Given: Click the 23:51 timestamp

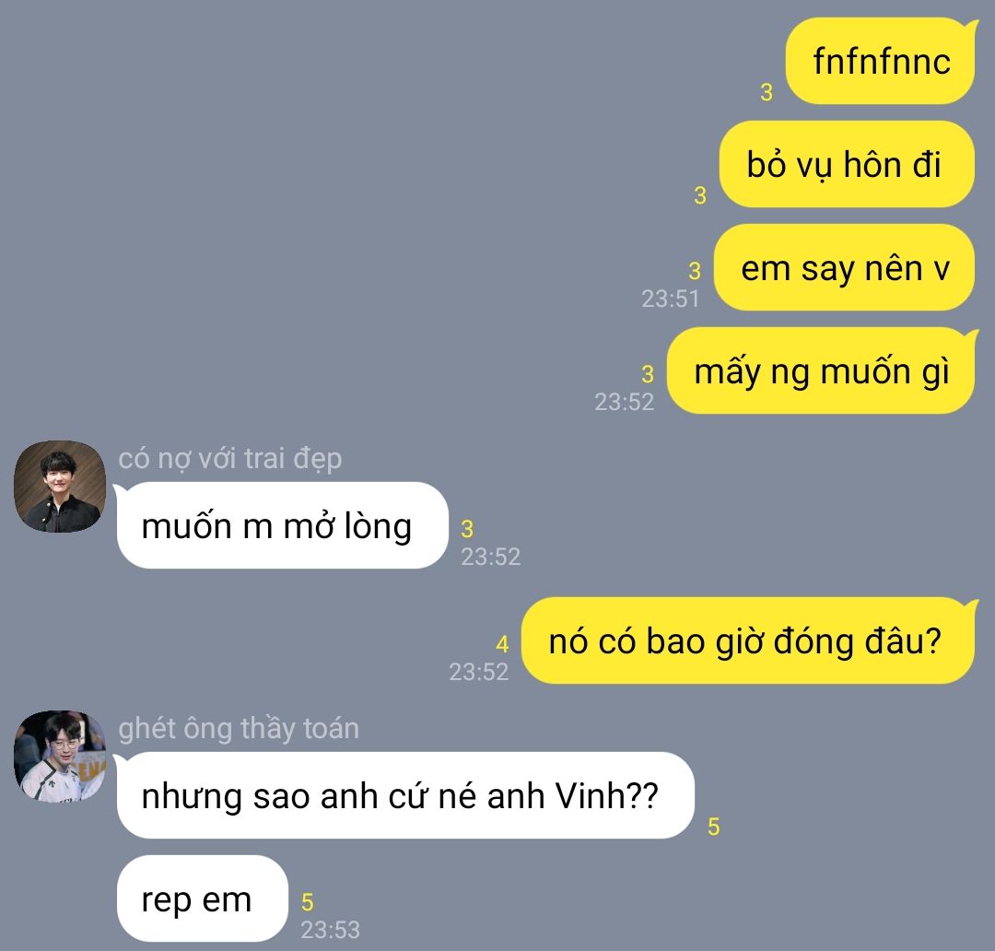Looking at the screenshot, I should coord(670,299).
